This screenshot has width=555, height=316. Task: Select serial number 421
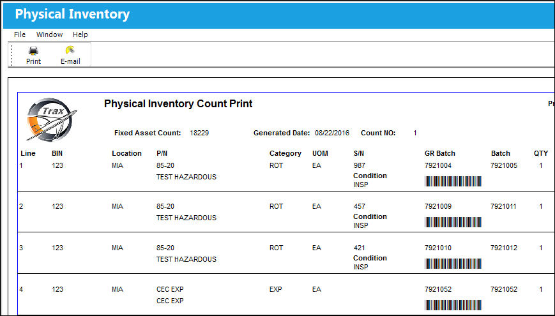click(x=360, y=248)
